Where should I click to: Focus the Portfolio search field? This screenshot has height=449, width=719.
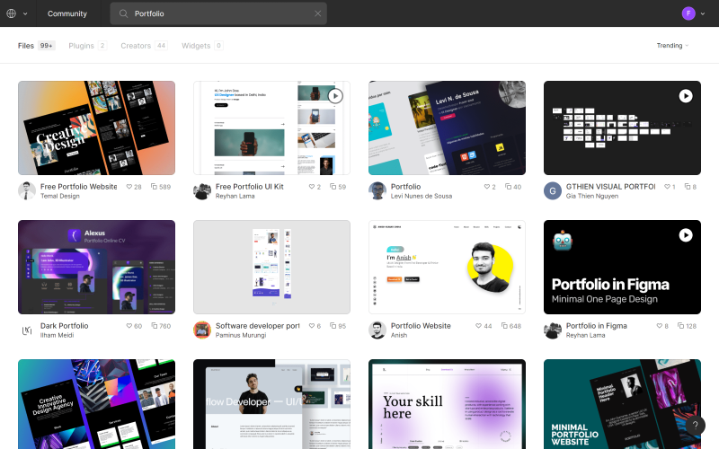coord(218,13)
